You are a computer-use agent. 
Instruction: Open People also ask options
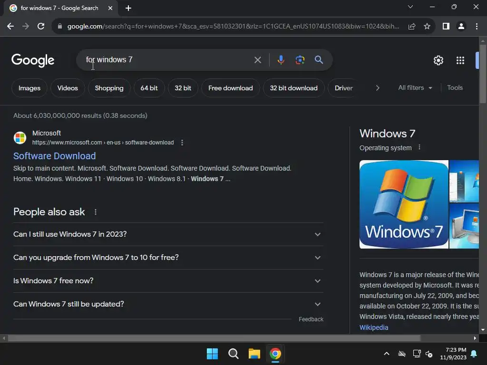click(x=95, y=212)
